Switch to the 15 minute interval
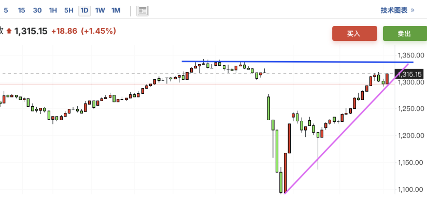 21,10
